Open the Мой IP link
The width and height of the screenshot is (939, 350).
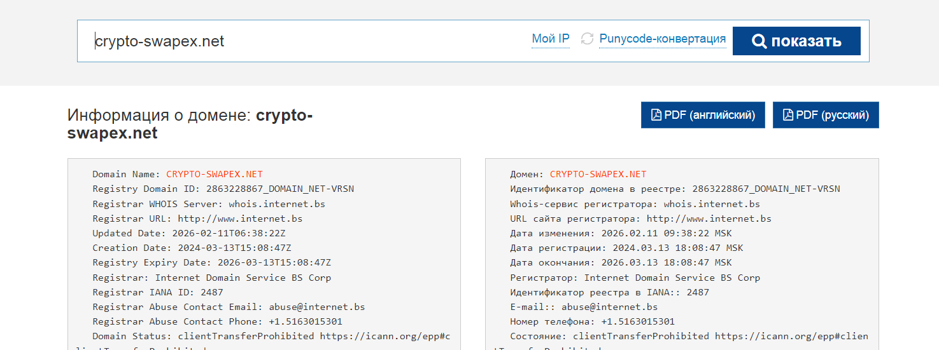(x=551, y=39)
